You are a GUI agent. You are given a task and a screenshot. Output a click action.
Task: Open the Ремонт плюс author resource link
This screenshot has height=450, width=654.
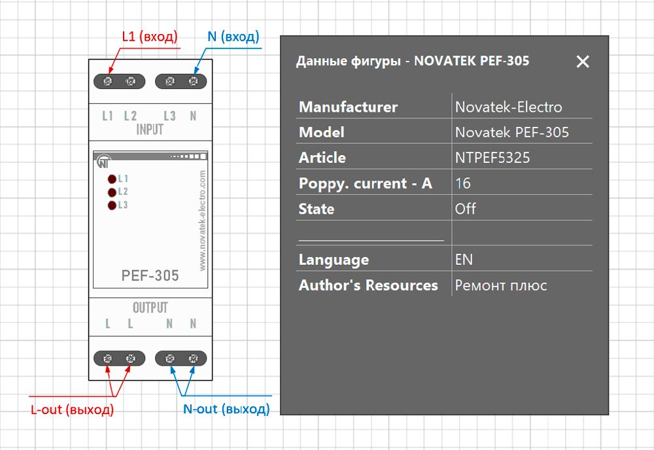[x=500, y=285]
